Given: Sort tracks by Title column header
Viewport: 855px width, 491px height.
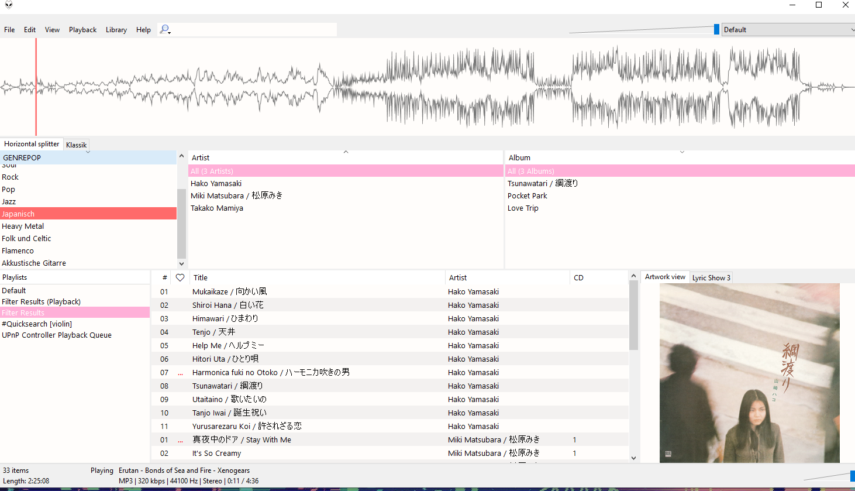Looking at the screenshot, I should tap(317, 277).
